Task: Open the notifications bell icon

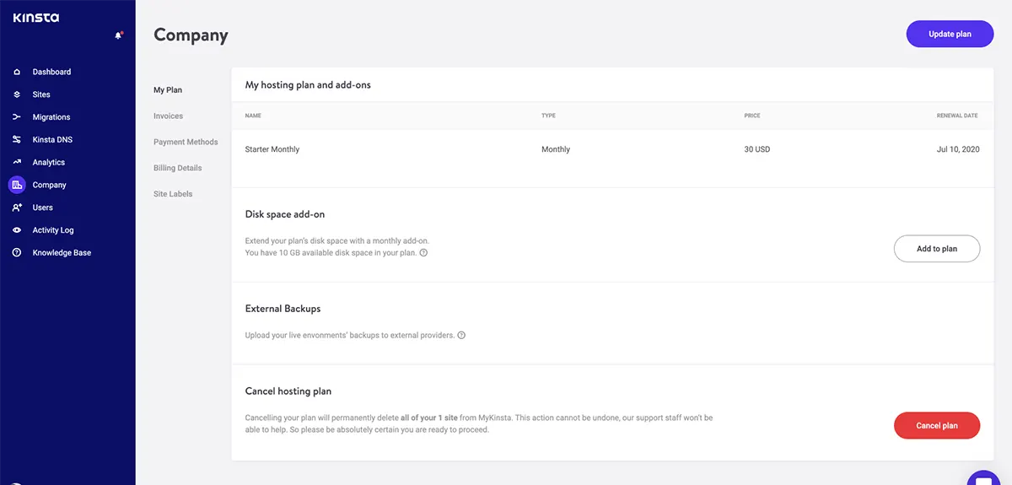Action: pyautogui.click(x=118, y=35)
